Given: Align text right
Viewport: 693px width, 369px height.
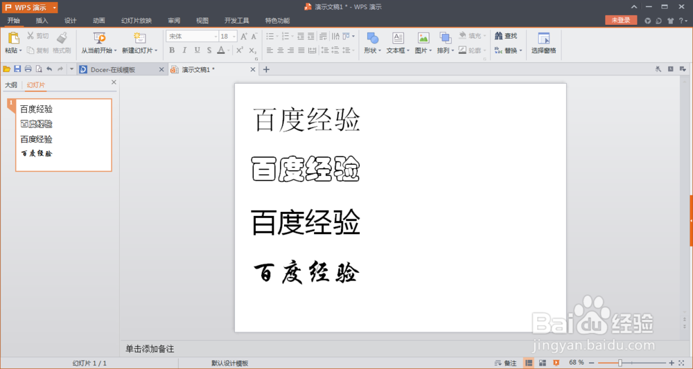Looking at the screenshot, I should click(x=290, y=51).
